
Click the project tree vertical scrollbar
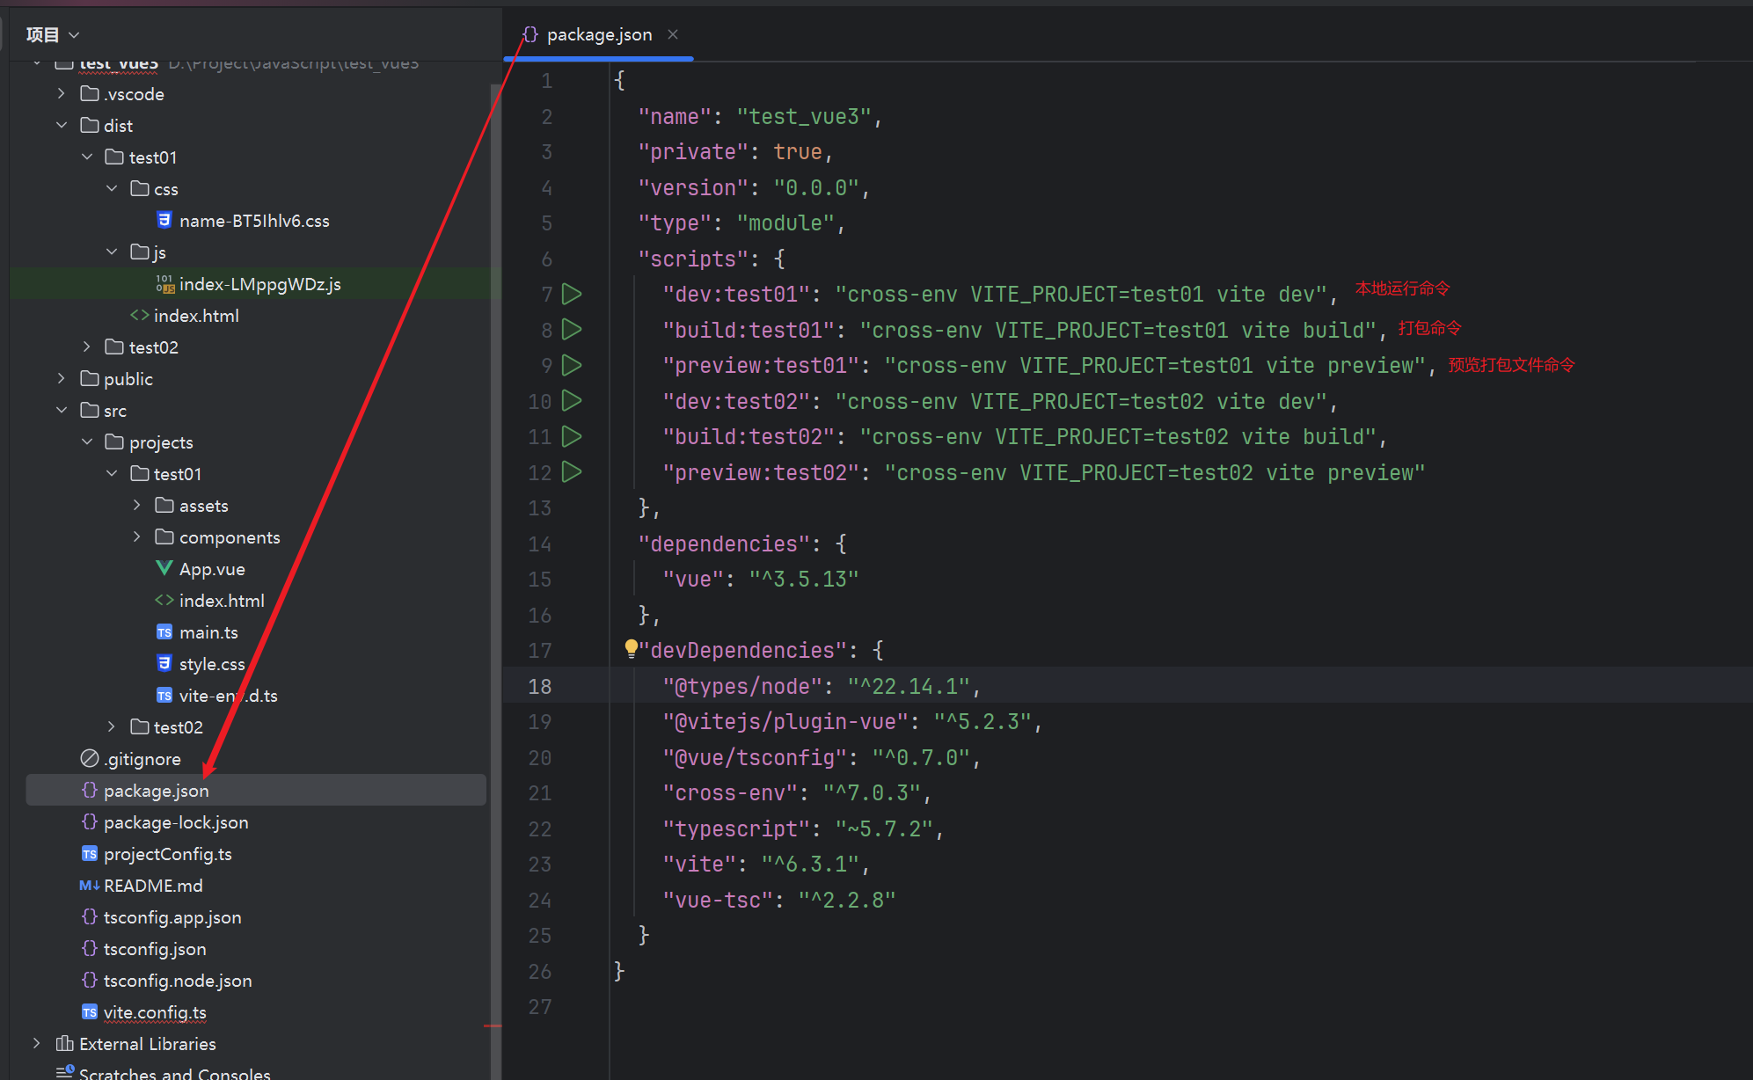[494, 528]
